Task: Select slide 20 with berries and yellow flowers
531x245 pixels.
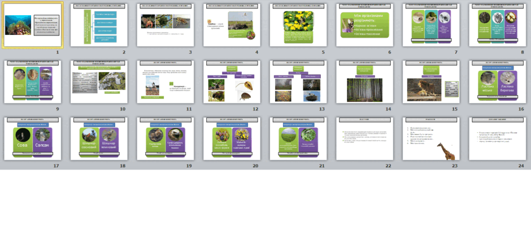Action: point(232,139)
